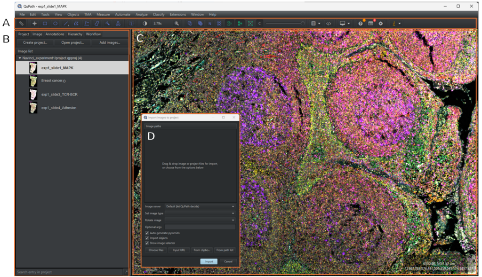Screen dimensions: 482x277
Task: Open QuPath preferences gear icon
Action: (380, 23)
